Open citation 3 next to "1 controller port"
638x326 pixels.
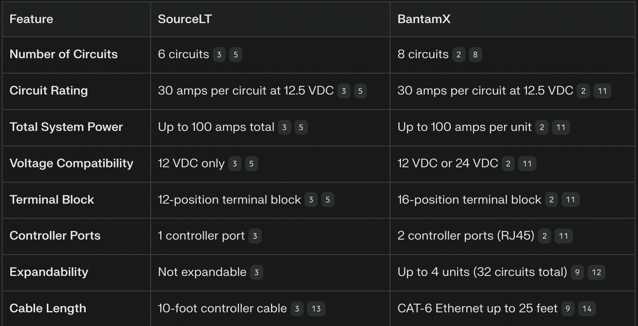click(x=255, y=236)
